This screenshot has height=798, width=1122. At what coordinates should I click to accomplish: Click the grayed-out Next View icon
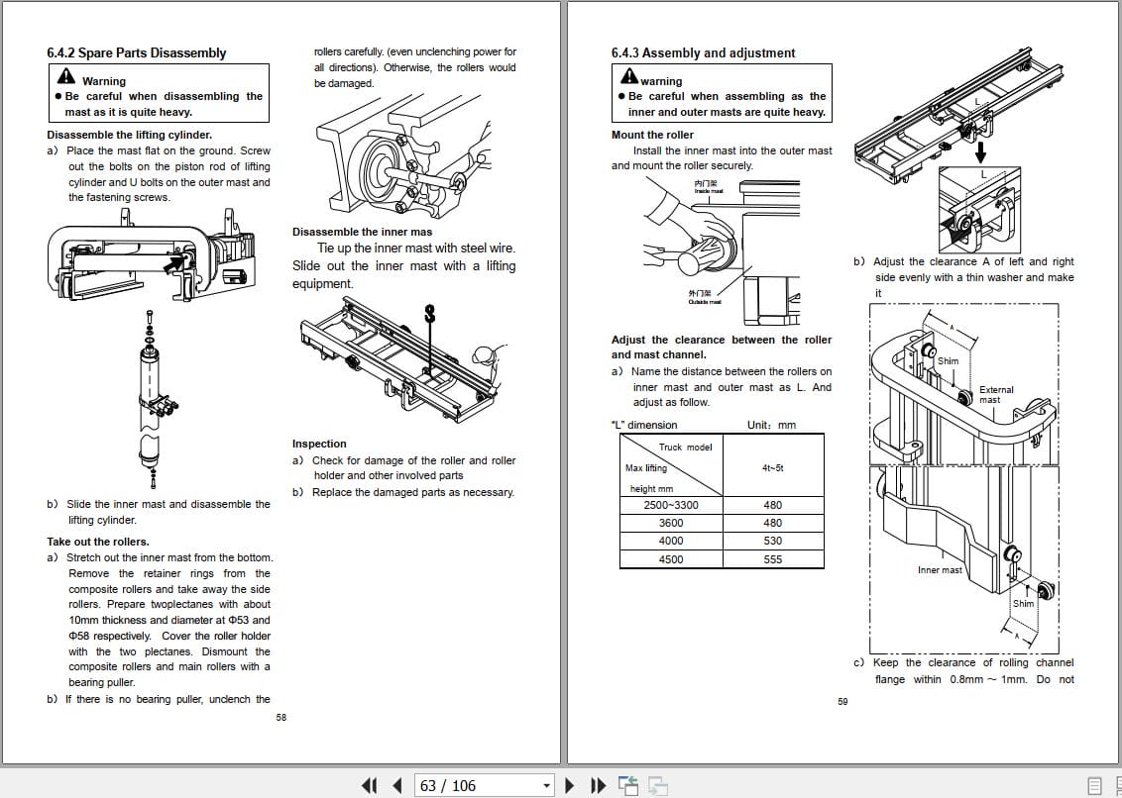(656, 784)
